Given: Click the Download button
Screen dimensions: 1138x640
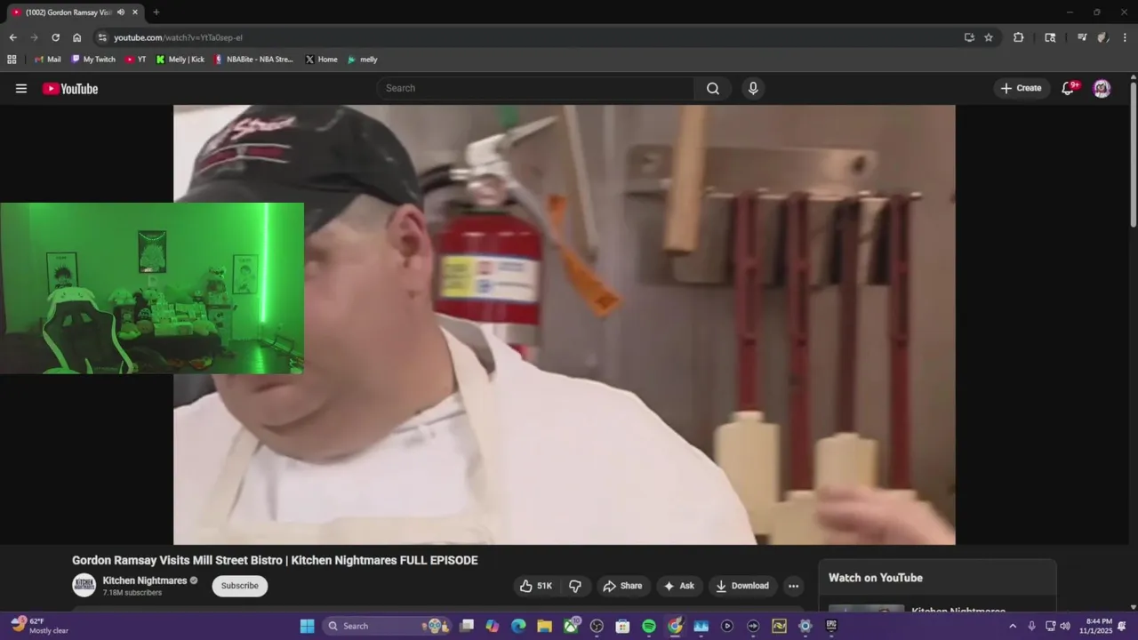Looking at the screenshot, I should 742,586.
